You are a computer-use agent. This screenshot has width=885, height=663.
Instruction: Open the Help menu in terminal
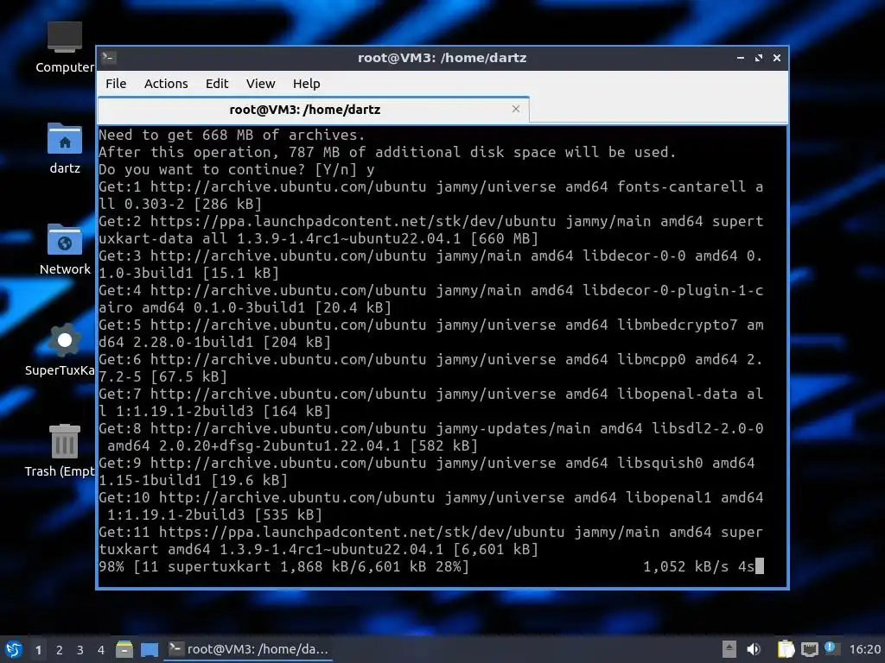307,84
